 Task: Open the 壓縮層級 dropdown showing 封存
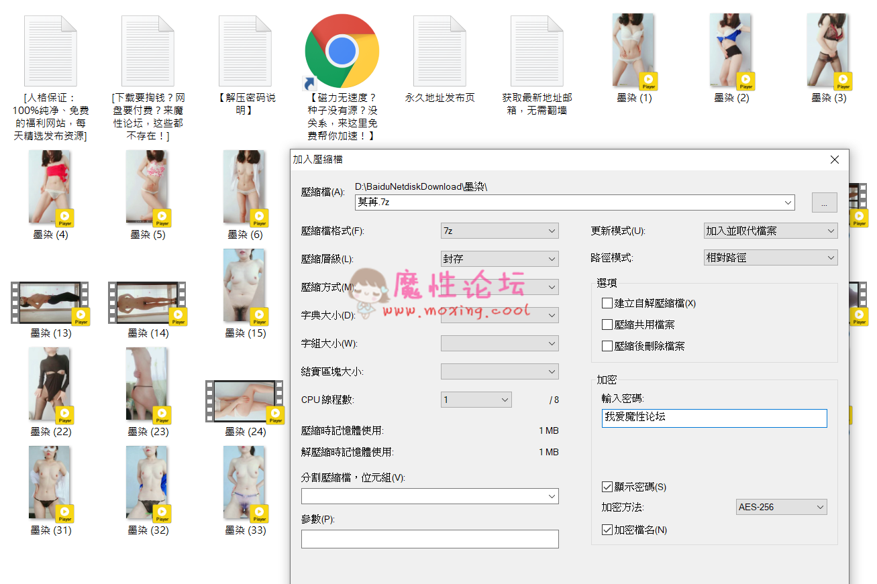500,259
